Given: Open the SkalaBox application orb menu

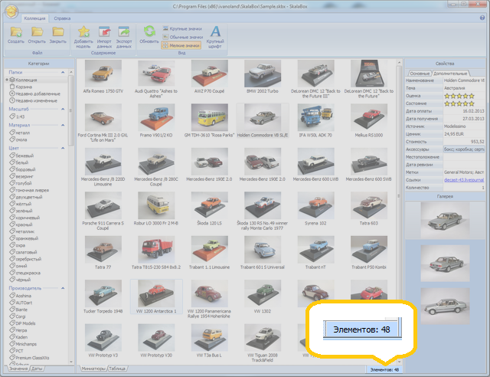Looking at the screenshot, I should (12, 11).
